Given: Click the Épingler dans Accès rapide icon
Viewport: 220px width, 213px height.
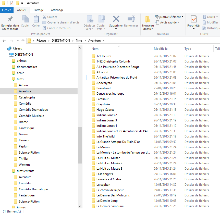Looking at the screenshot, I should point(10,19).
